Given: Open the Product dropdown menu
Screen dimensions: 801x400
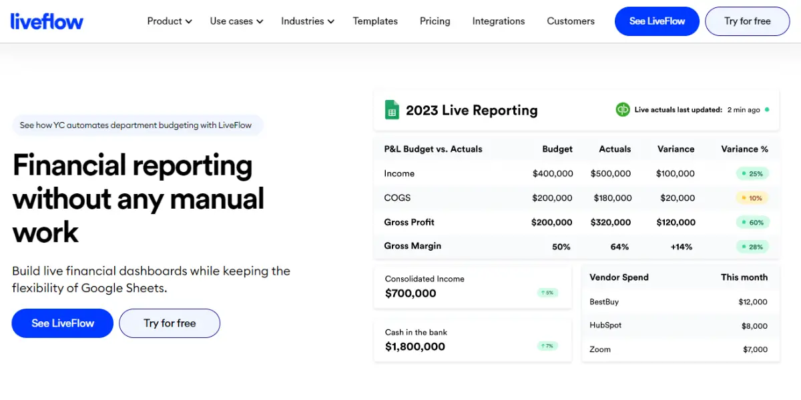Looking at the screenshot, I should (x=170, y=21).
